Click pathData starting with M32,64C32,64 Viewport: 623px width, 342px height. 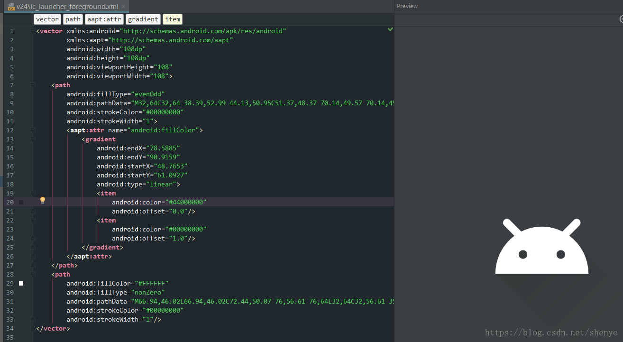[262, 103]
